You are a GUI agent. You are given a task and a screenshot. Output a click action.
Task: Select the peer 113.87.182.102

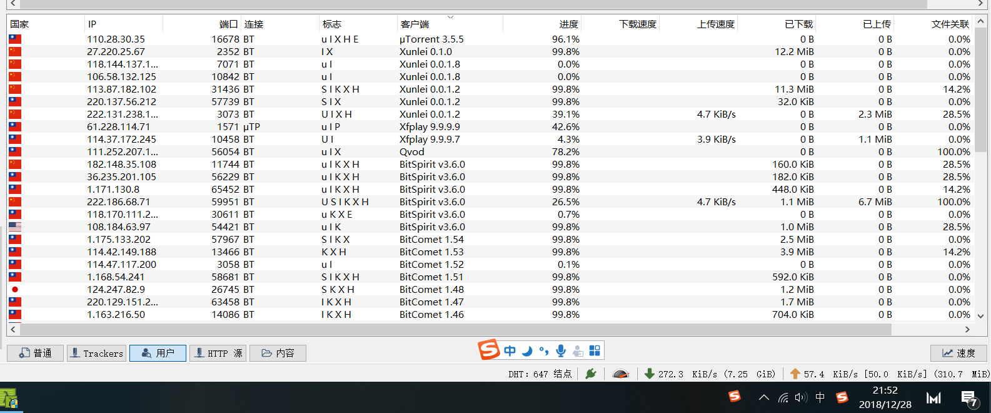[x=121, y=89]
